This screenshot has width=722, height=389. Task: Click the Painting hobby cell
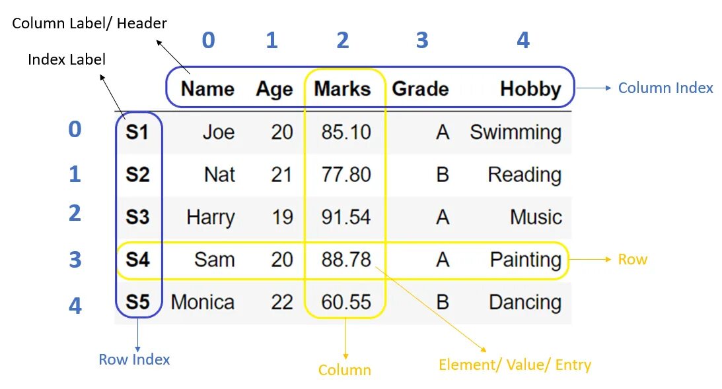[526, 260]
